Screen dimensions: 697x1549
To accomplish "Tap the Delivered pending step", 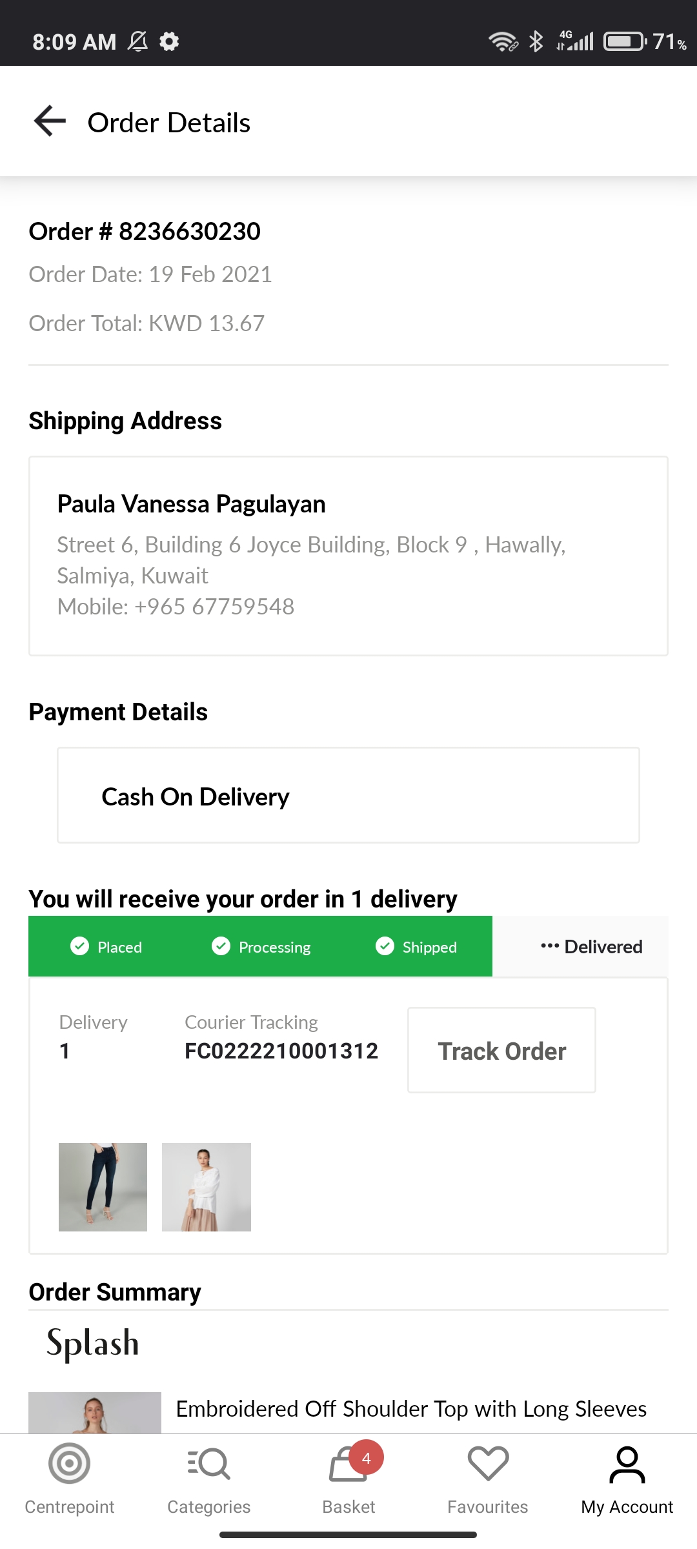I will pyautogui.click(x=591, y=947).
